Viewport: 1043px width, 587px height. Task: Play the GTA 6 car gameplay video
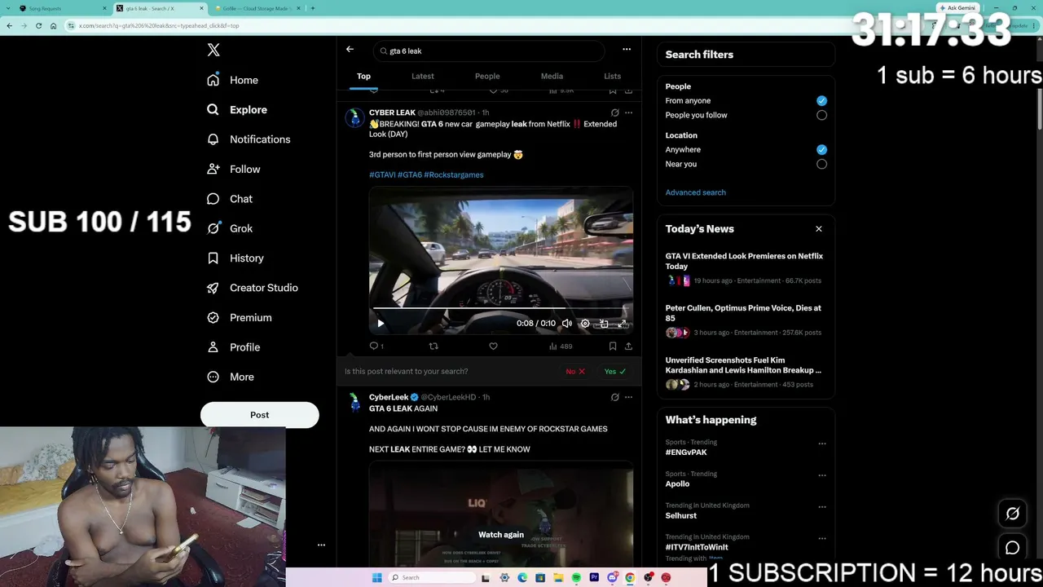tap(381, 324)
